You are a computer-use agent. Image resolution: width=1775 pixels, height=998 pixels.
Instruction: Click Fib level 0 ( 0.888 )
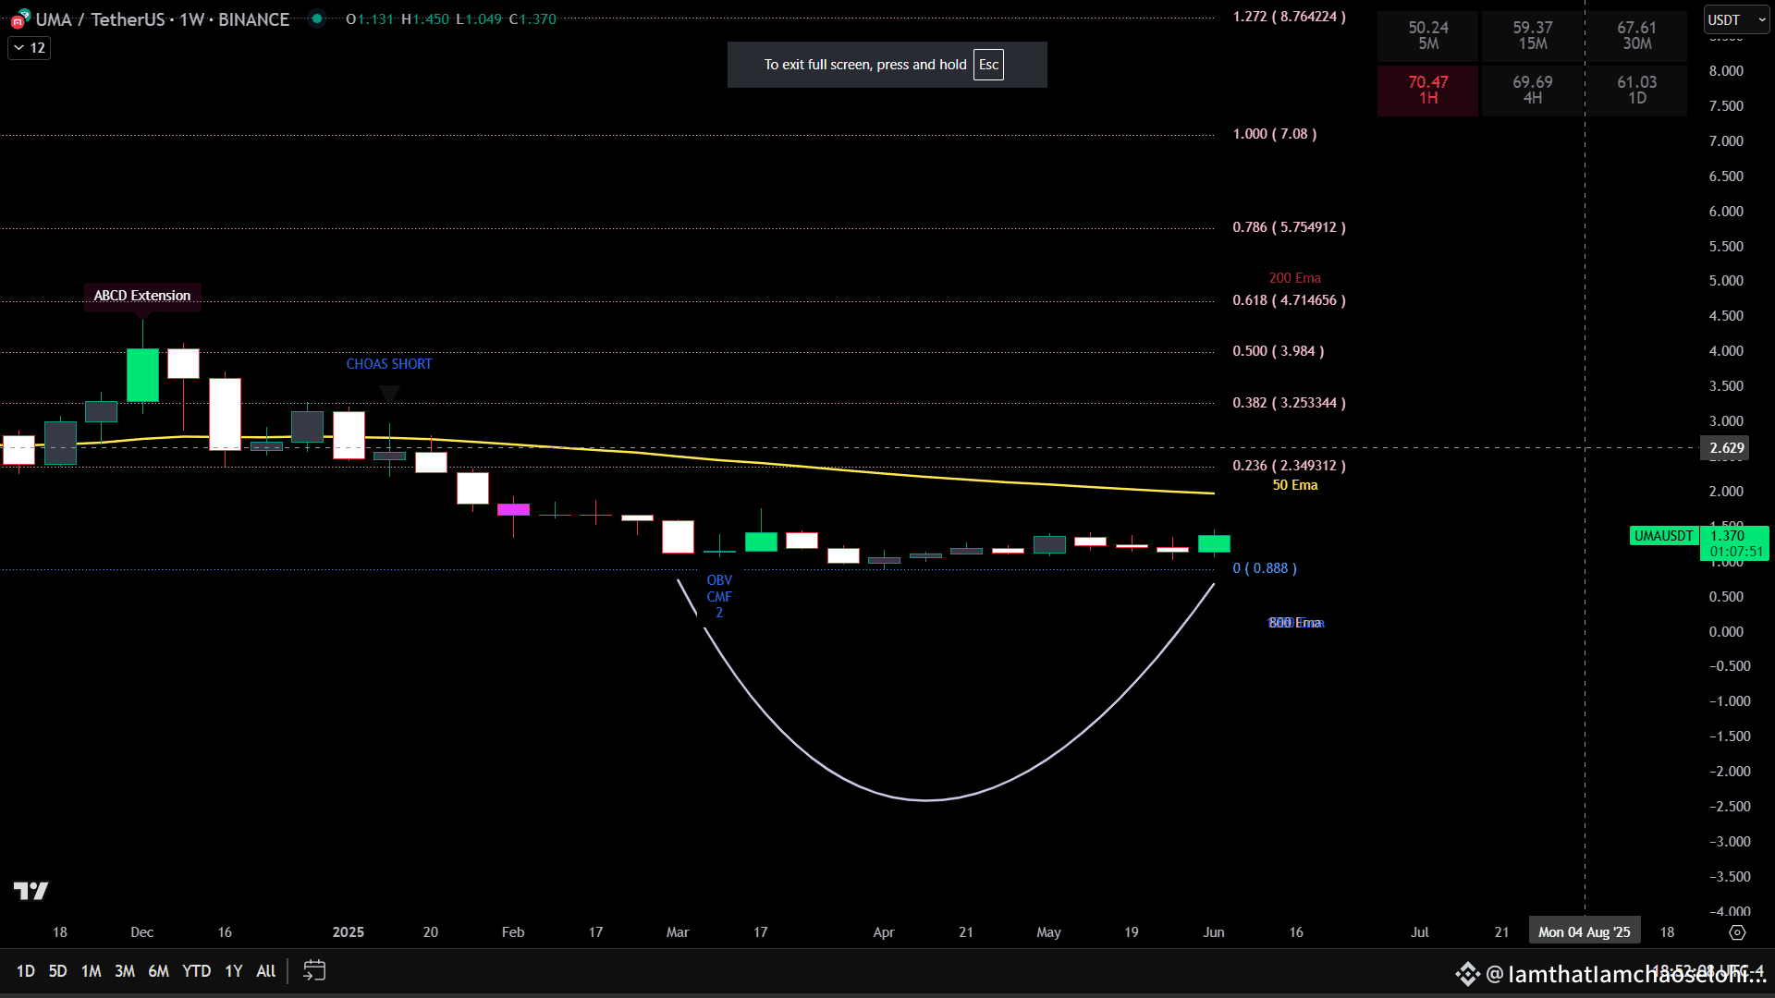click(x=1265, y=568)
